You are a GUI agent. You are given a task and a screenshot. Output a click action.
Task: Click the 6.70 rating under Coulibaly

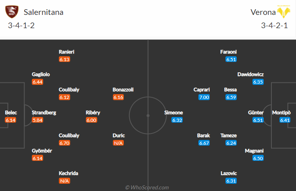(x=65, y=143)
